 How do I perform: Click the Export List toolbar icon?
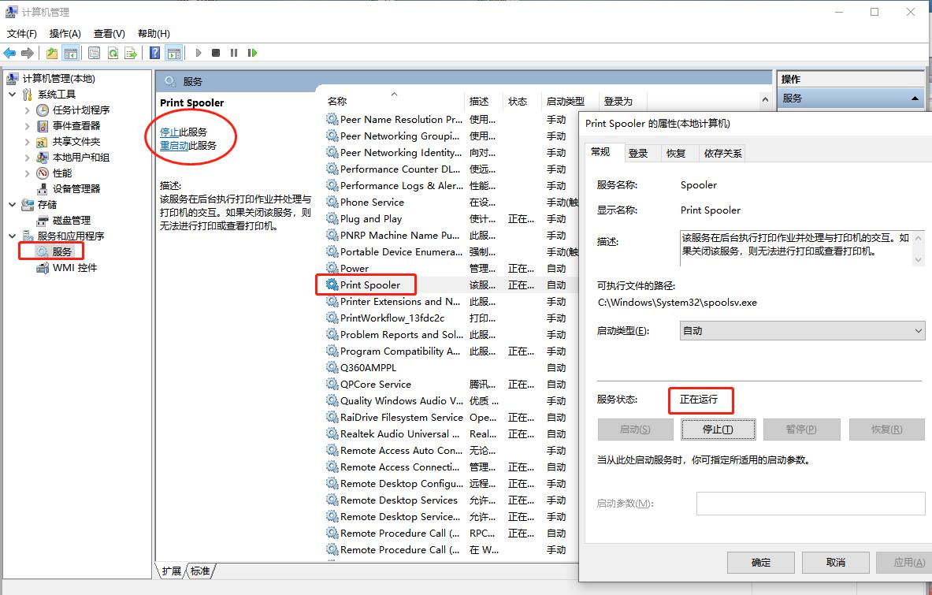[131, 53]
